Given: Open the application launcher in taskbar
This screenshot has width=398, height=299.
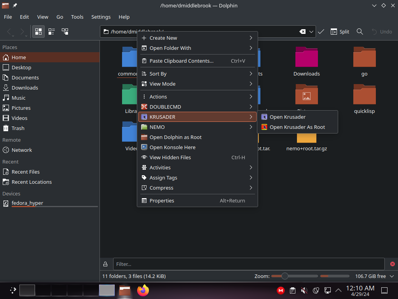Looking at the screenshot, I should (13, 290).
